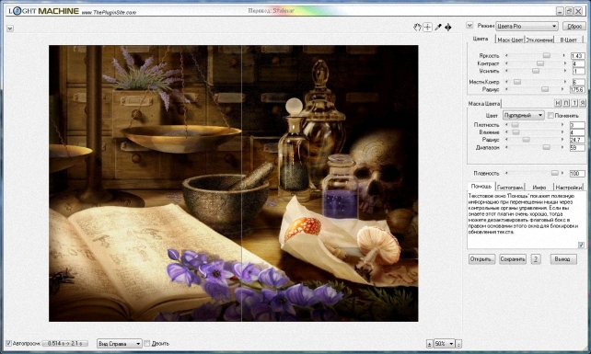Open the Помощь tab
This screenshot has width=591, height=354.
point(481,187)
